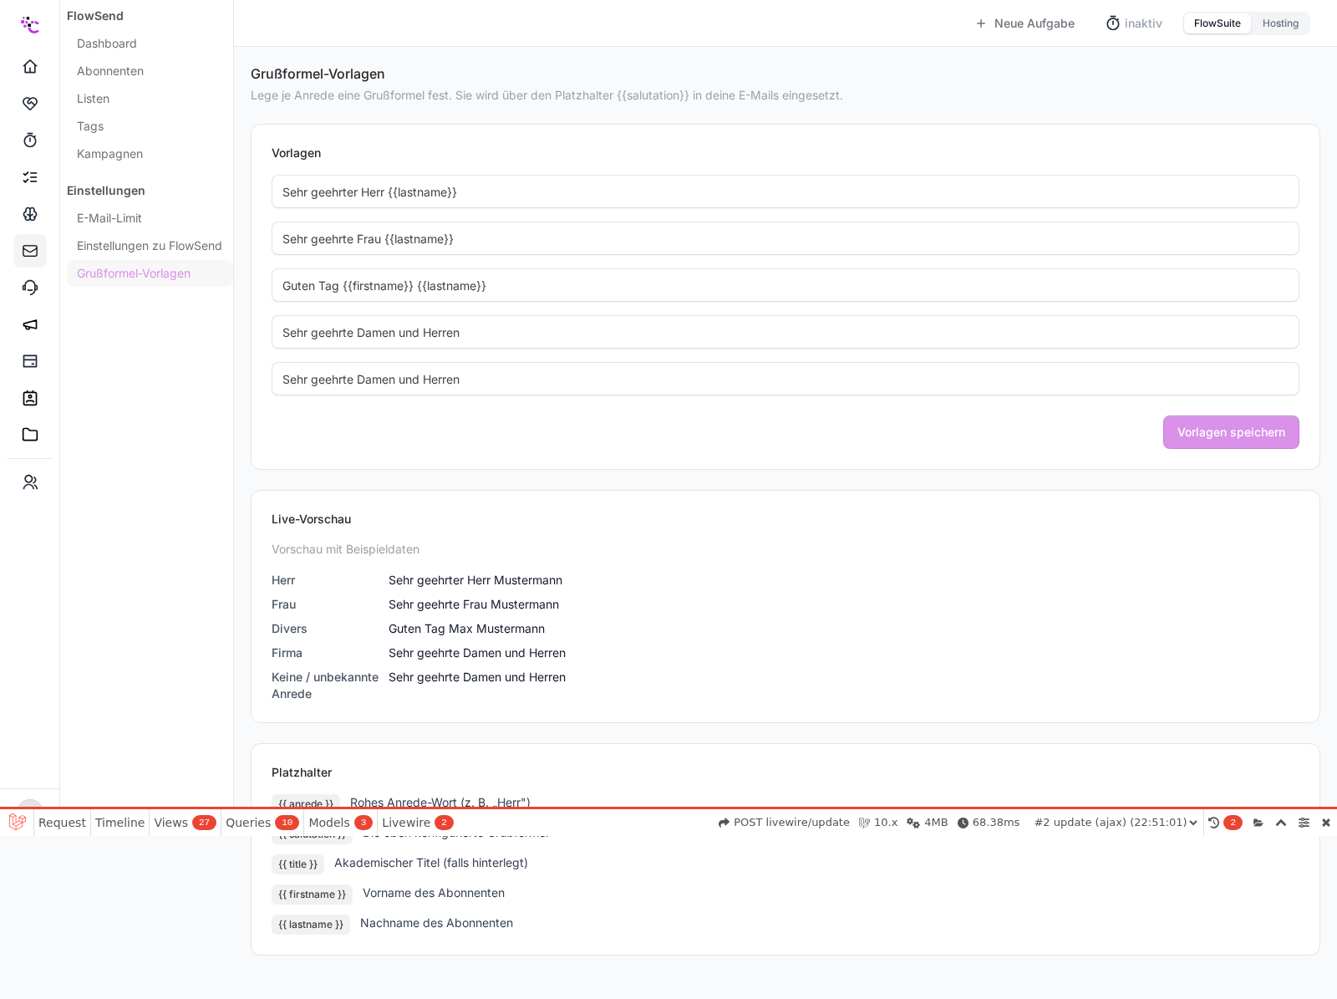This screenshot has height=999, width=1337.
Task: Click the stopwatch icon in left rail
Action: [x=30, y=140]
